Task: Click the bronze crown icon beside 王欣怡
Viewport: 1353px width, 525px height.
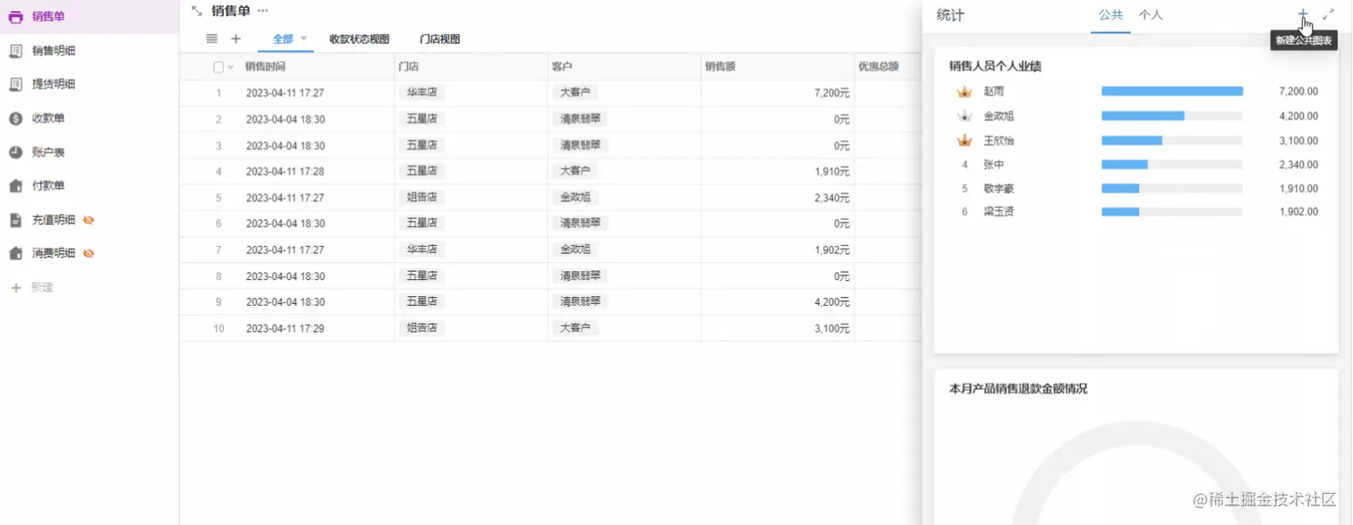Action: tap(965, 140)
